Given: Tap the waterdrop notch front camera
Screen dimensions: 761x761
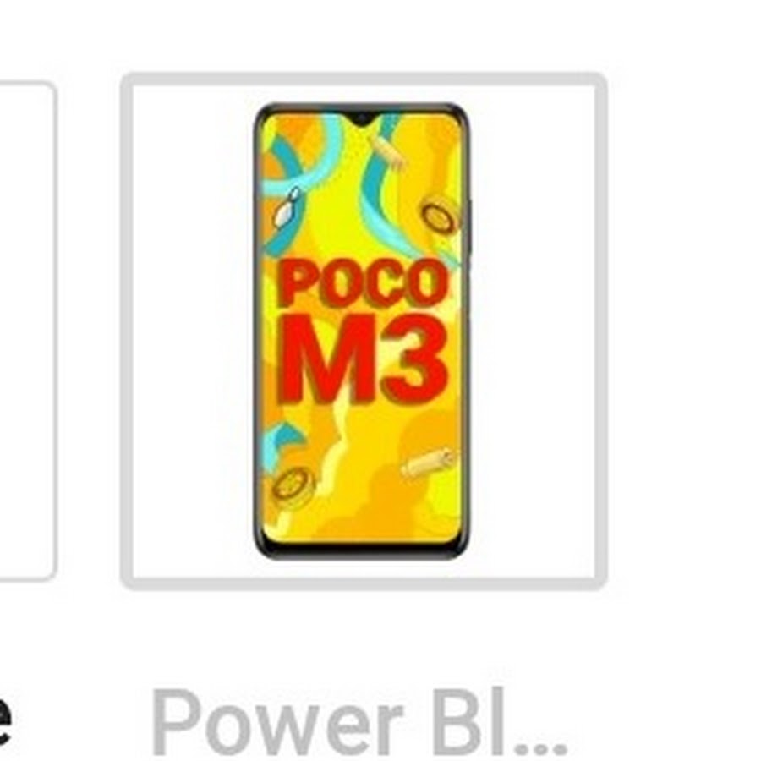Looking at the screenshot, I should click(362, 118).
